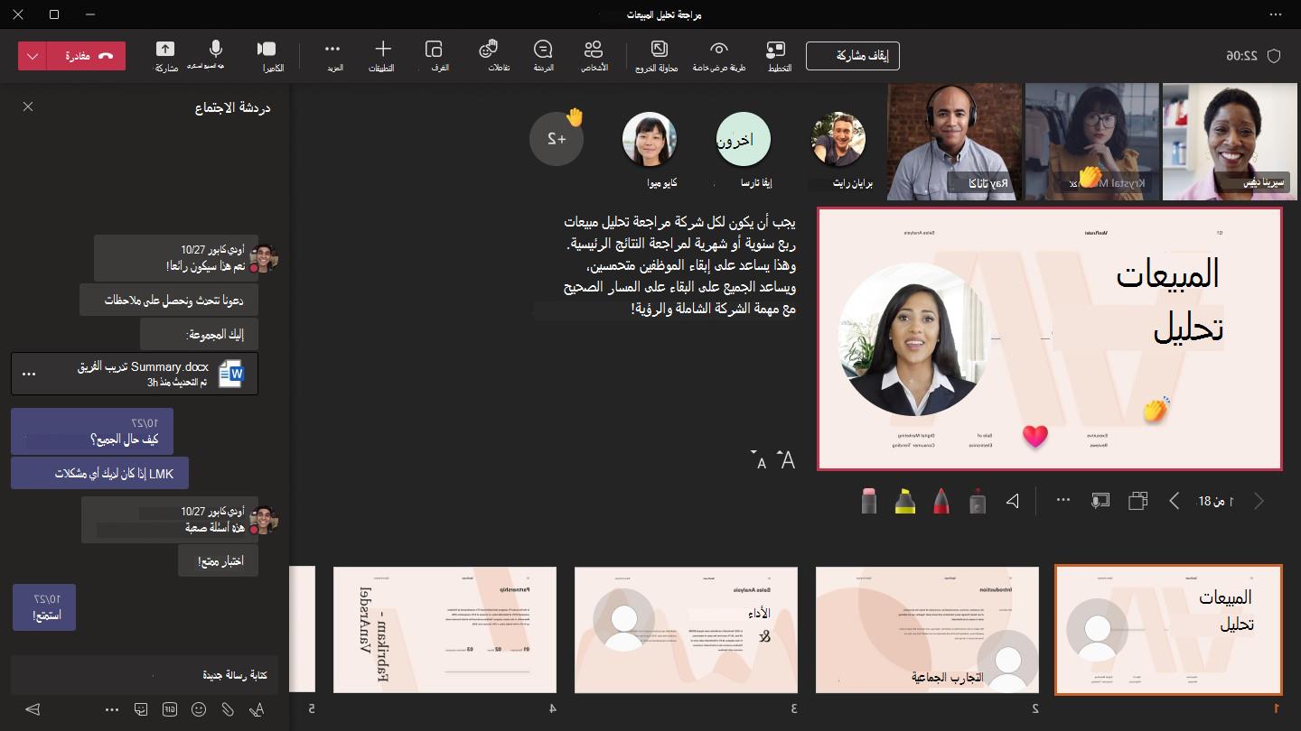
Task: Select the cursor pointer arrow tool
Action: pyautogui.click(x=1013, y=501)
